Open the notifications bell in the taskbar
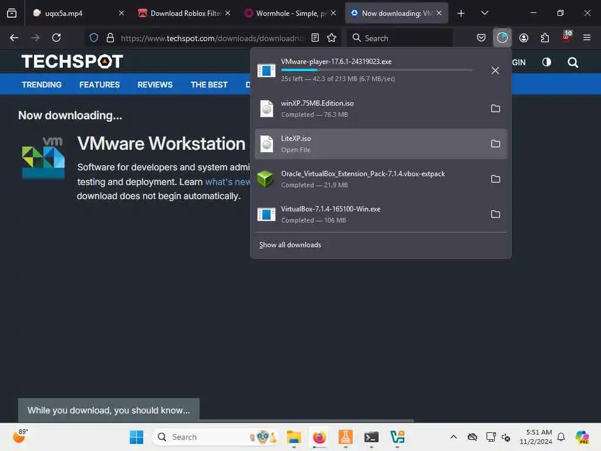 click(x=561, y=437)
